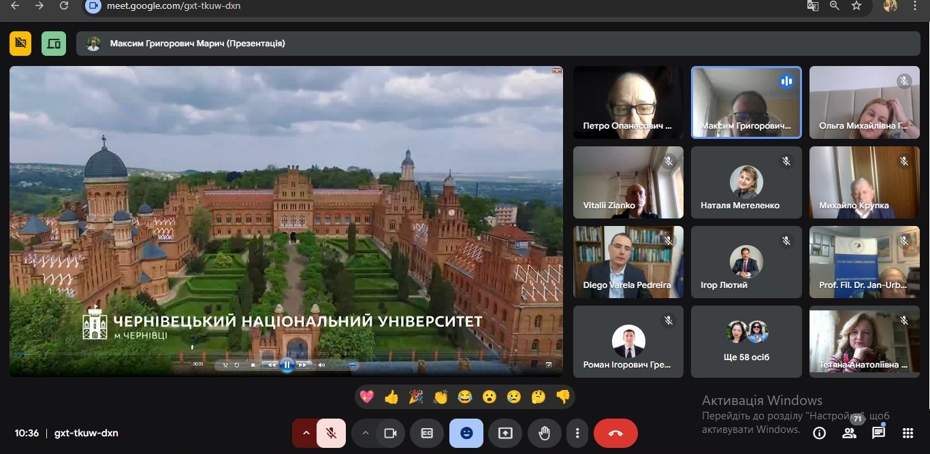Show the participants people panel
The image size is (930, 454).
click(x=849, y=433)
